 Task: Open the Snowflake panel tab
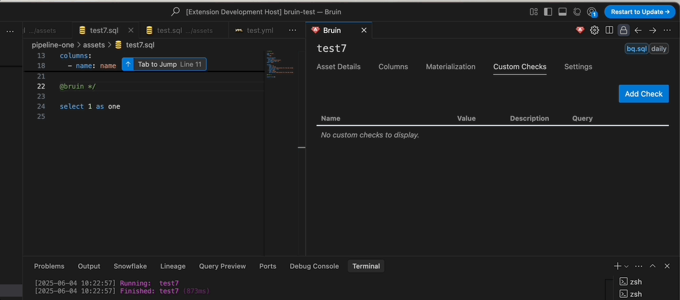(x=130, y=266)
